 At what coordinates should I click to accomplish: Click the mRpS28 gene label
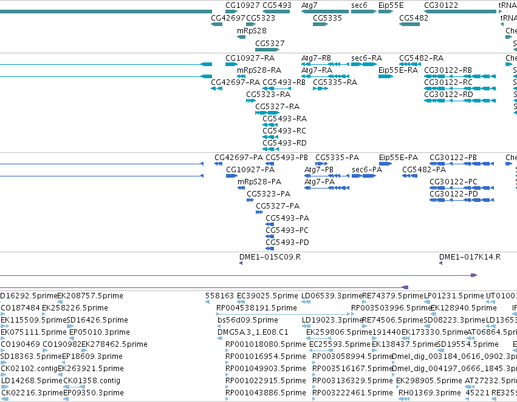point(252,31)
